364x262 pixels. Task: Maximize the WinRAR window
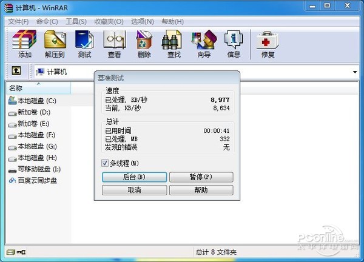pyautogui.click(x=327, y=5)
